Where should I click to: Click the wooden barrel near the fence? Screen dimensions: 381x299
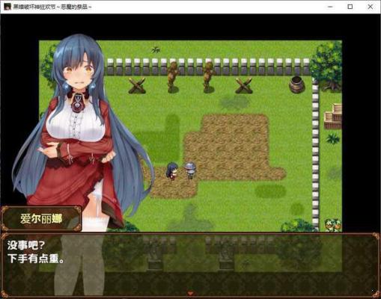[297, 84]
